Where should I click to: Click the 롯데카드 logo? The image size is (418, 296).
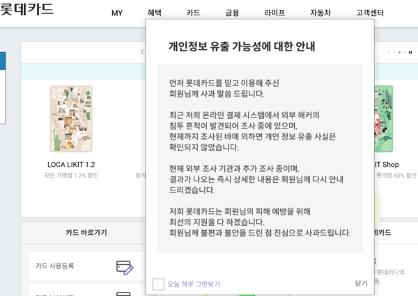(26, 9)
